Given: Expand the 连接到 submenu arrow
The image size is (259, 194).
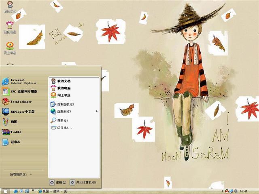Looking at the screenshot, I should (97, 112).
